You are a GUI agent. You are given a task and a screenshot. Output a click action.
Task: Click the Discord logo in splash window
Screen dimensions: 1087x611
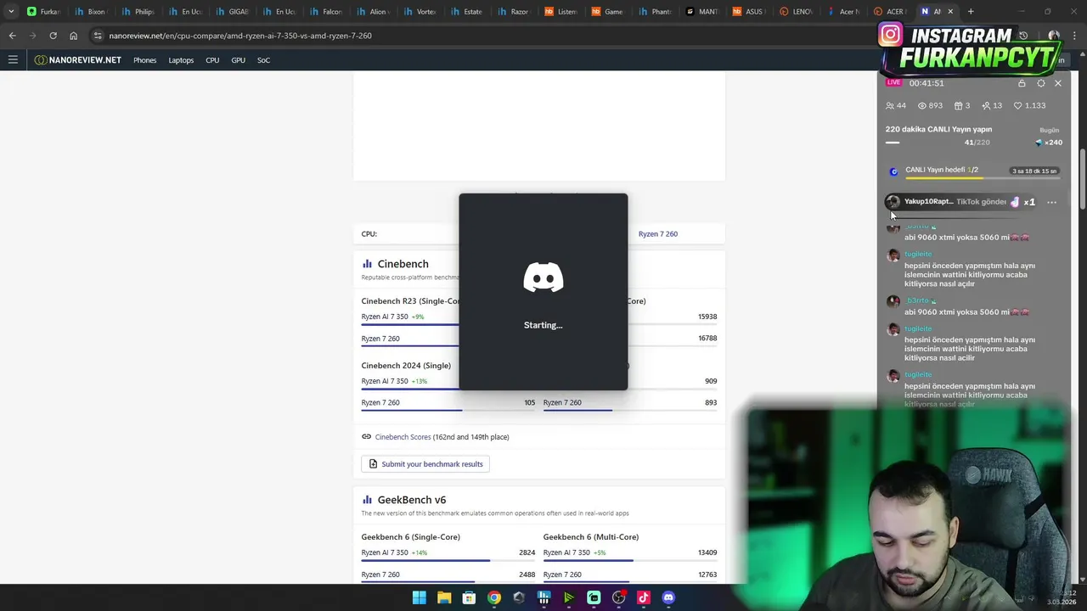click(543, 278)
